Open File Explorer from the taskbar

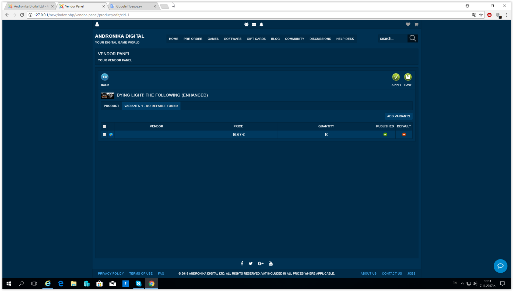[73, 283]
